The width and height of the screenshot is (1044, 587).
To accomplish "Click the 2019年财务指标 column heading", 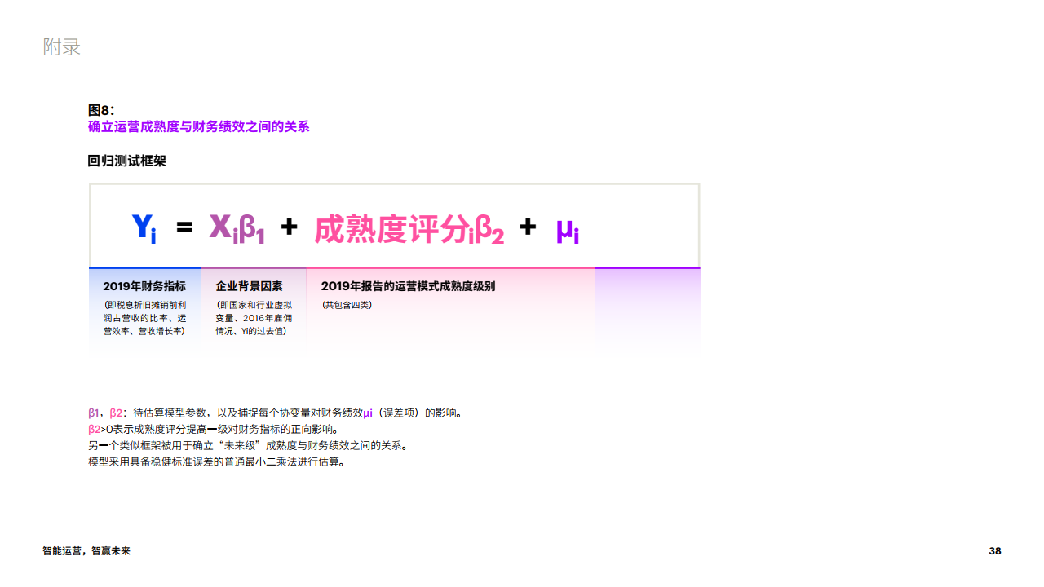I will click(144, 286).
